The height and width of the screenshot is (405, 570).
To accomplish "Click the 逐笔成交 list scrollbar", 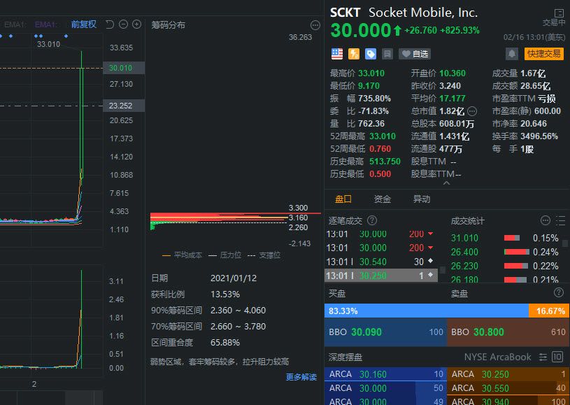I will [x=443, y=270].
